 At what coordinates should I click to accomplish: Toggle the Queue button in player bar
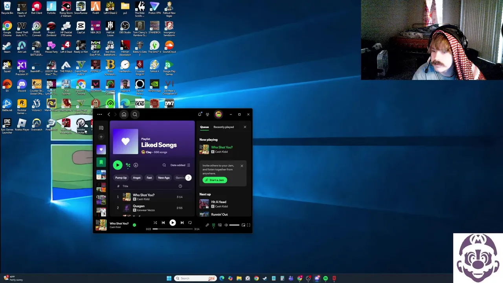(214, 225)
